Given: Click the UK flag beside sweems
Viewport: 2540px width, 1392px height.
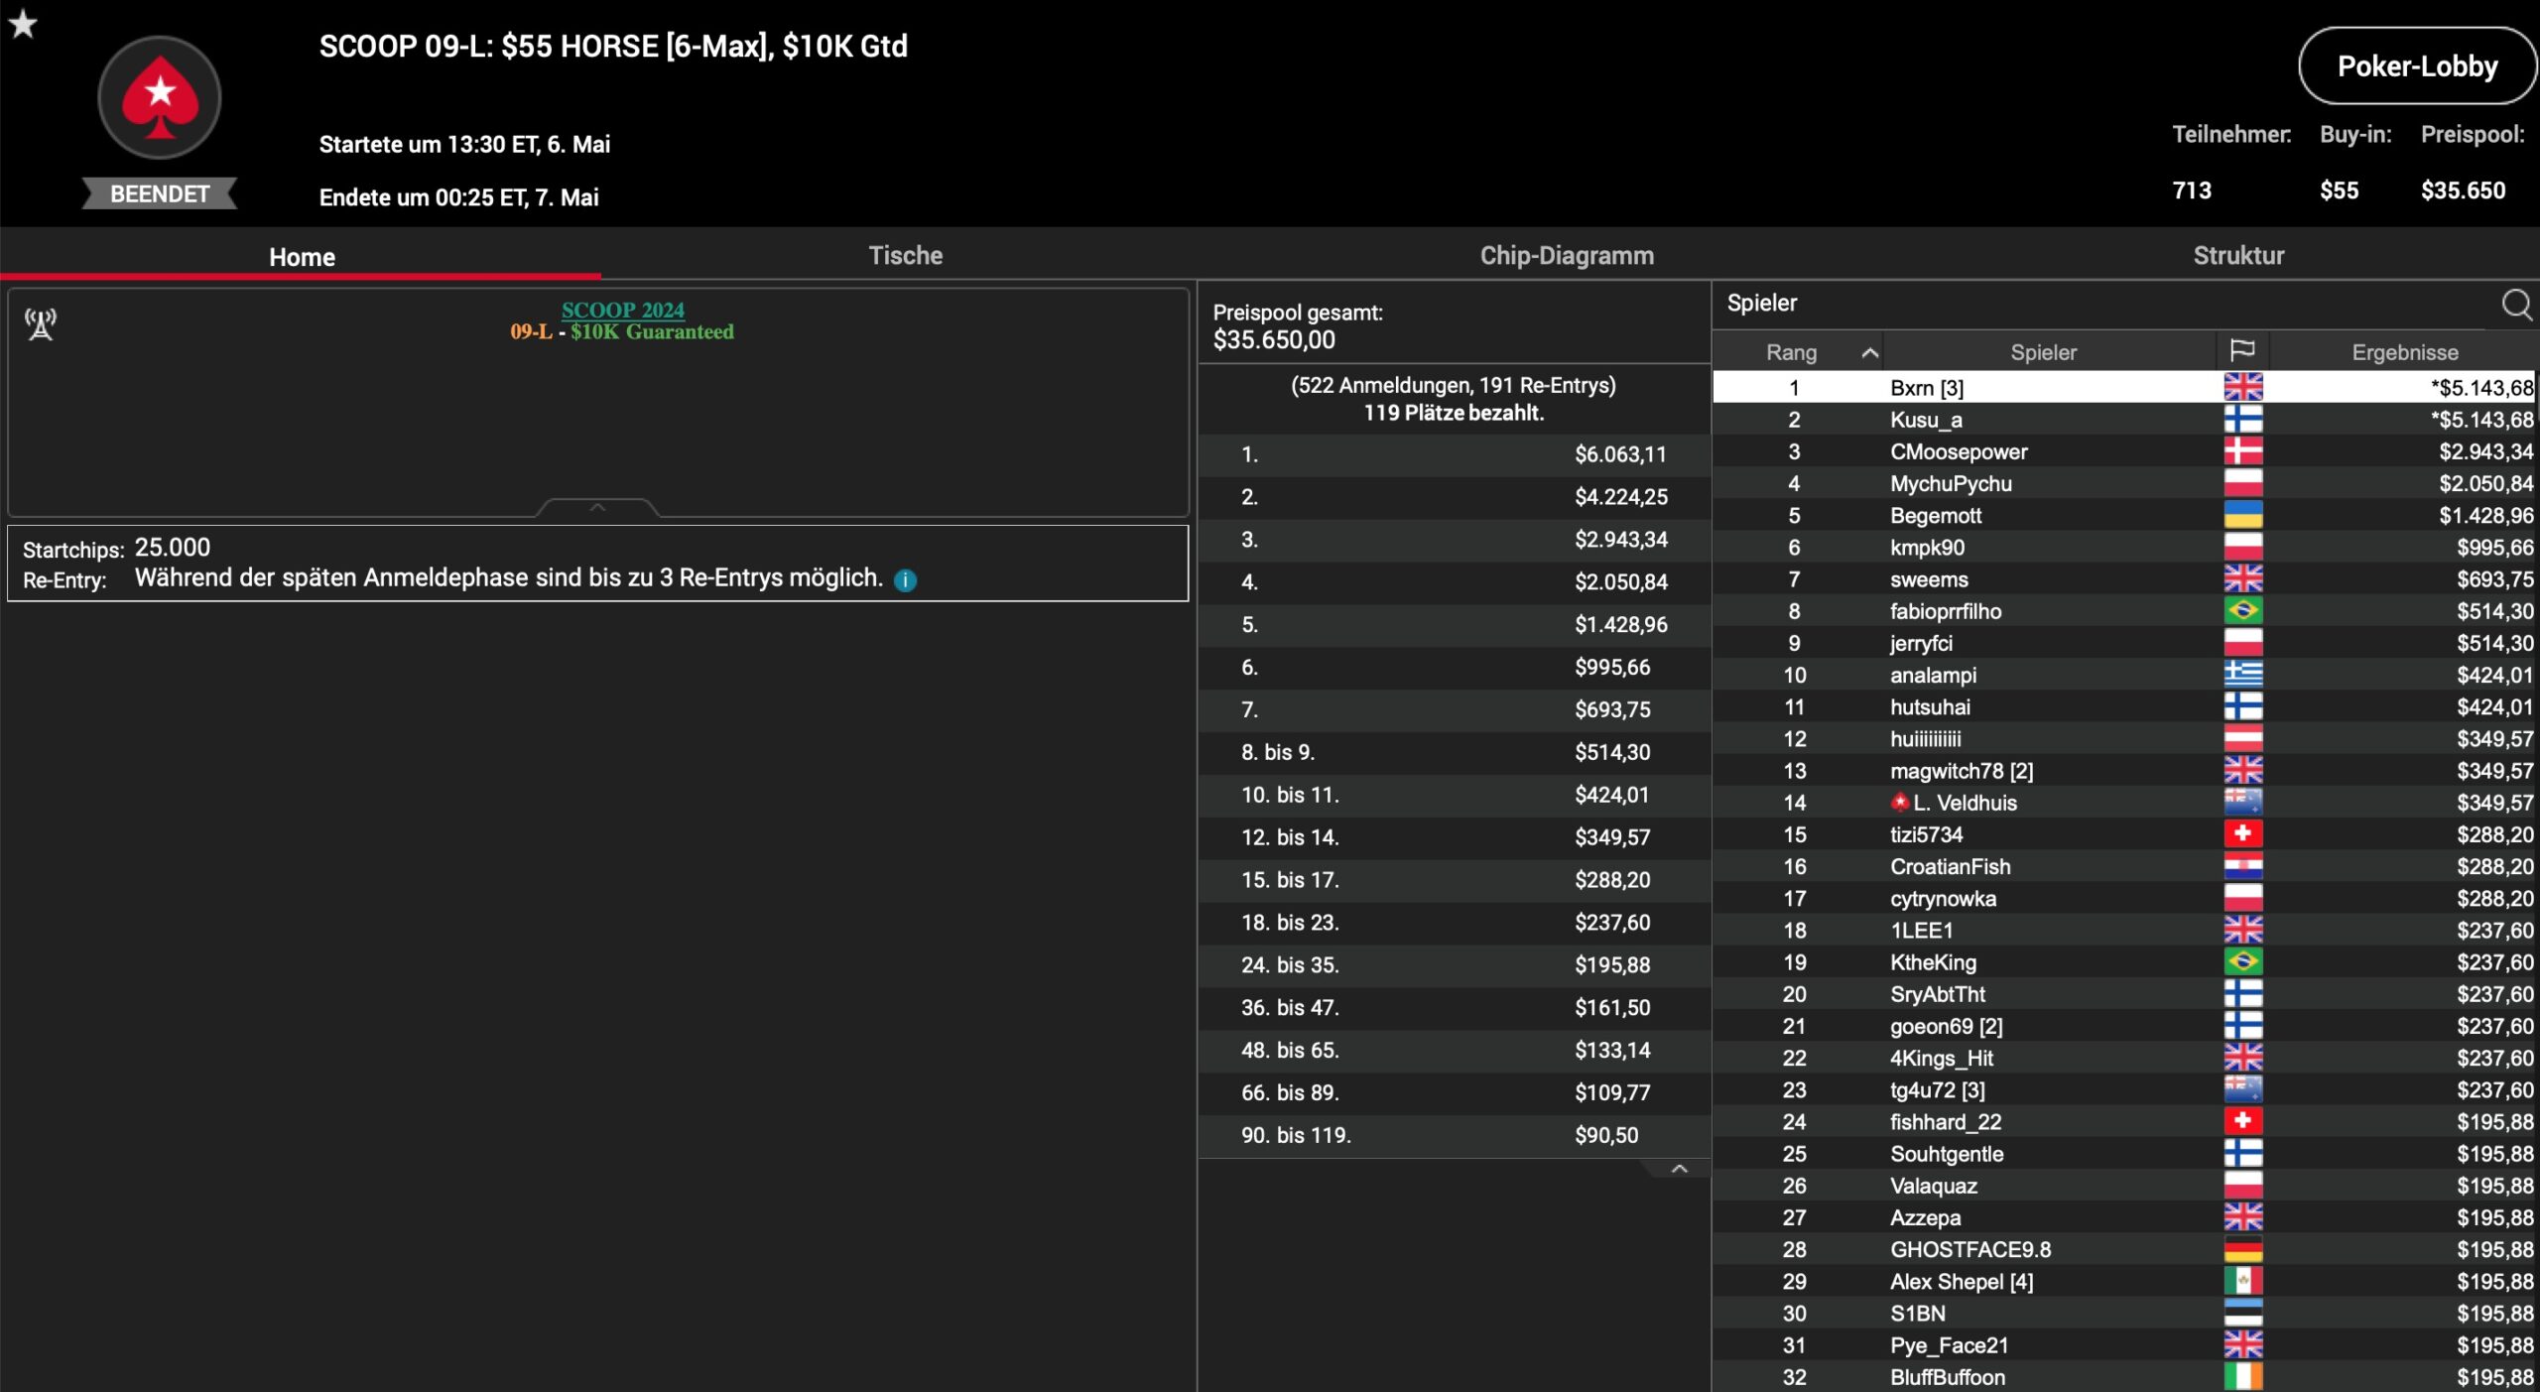Looking at the screenshot, I should click(2242, 578).
